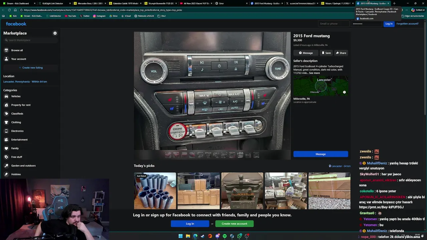Switch to the Mercedes-Benz tab
This screenshot has width=427, height=240.
coord(90,3)
